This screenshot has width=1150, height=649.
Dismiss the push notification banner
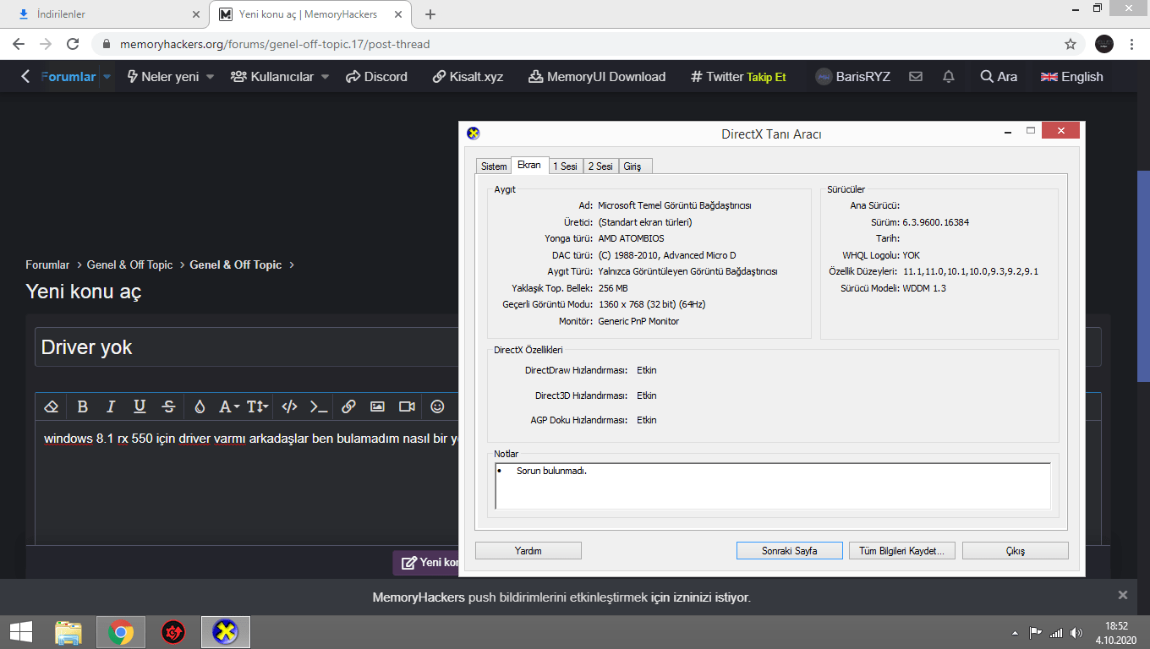pos(1123,595)
